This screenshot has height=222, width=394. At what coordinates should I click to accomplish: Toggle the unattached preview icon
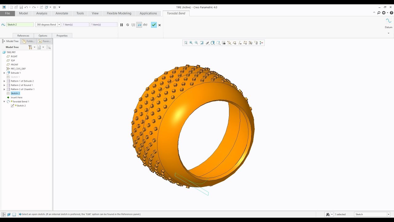[x=133, y=25]
